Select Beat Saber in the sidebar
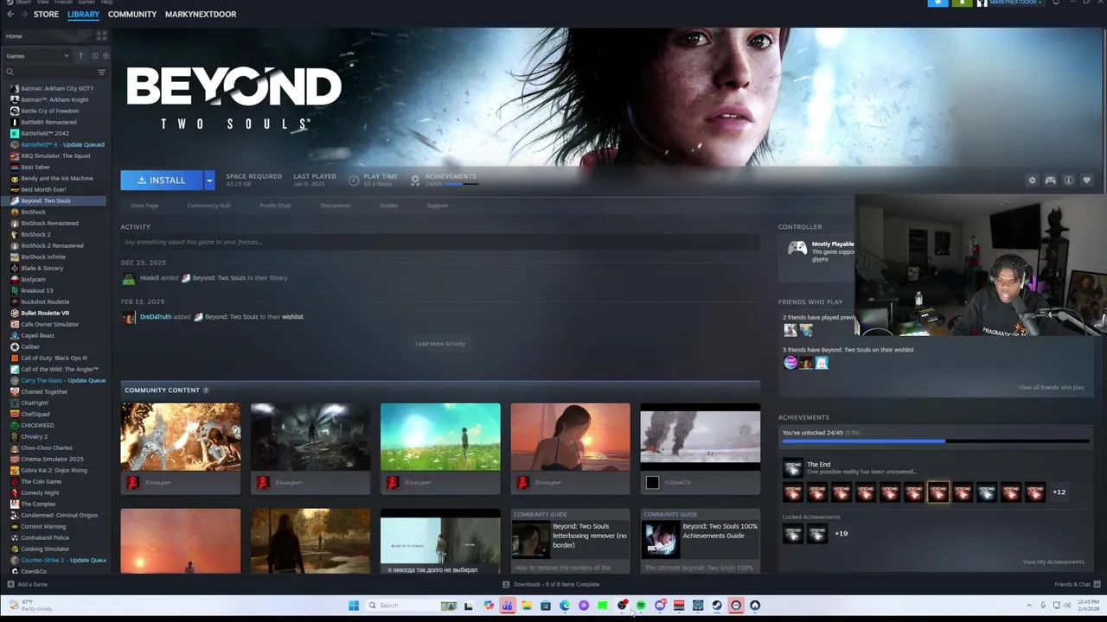Screen dimensions: 1107x622 [35, 167]
